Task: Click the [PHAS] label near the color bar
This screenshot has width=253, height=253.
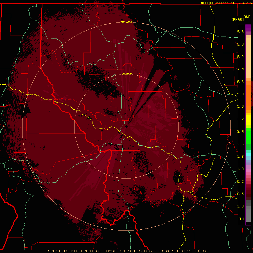Action: click(x=238, y=19)
